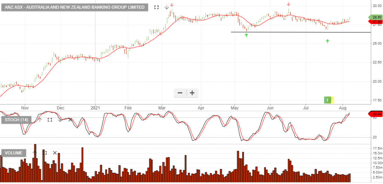Click the 'Jun' date axis label
The height and width of the screenshot is (184, 383).
270,107
